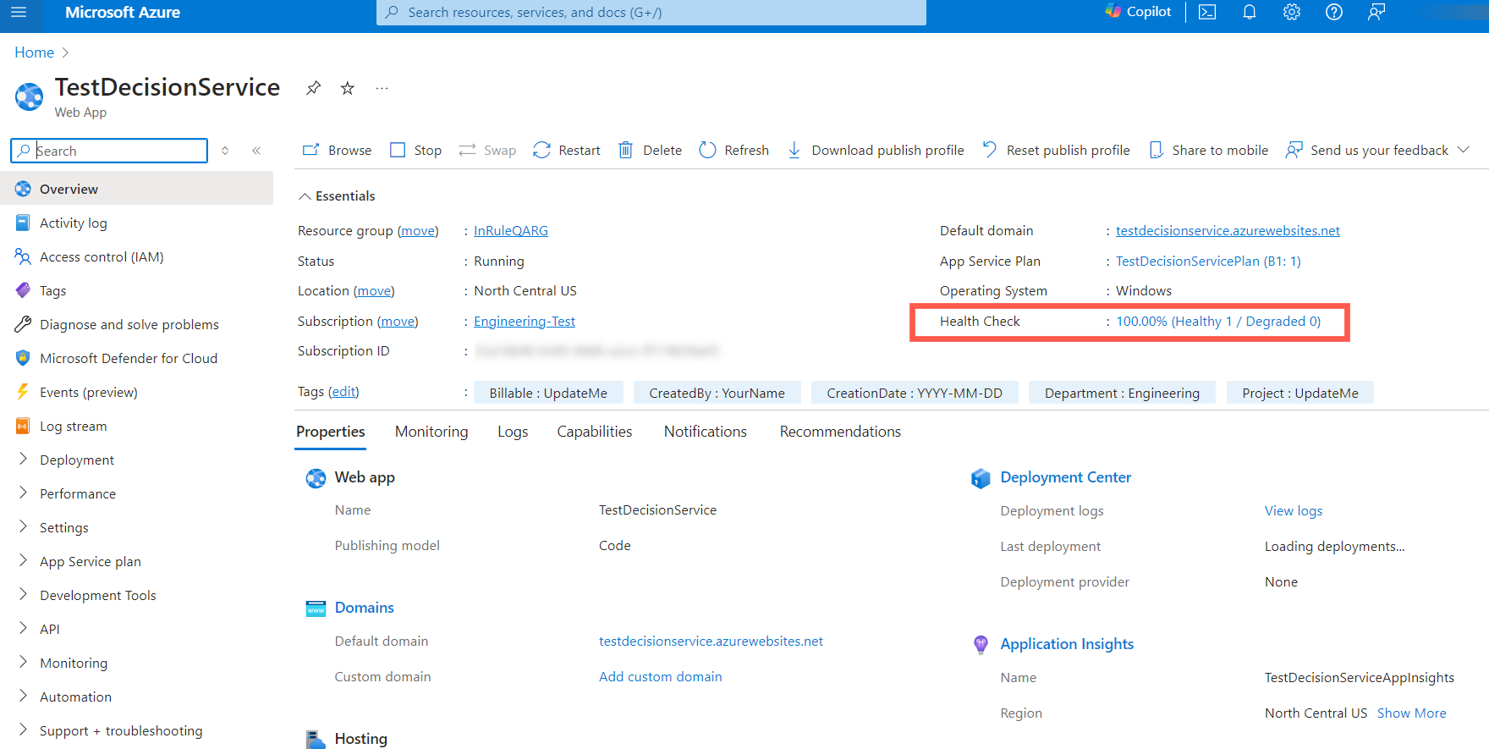Collapse the Essentials section
Image resolution: width=1489 pixels, height=749 pixels.
(x=305, y=196)
